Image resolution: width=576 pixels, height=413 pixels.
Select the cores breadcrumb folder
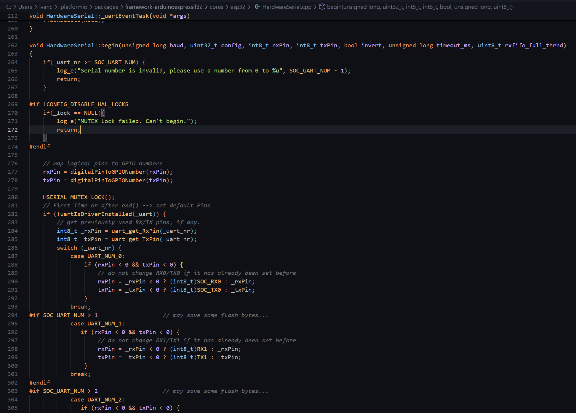pyautogui.click(x=216, y=7)
